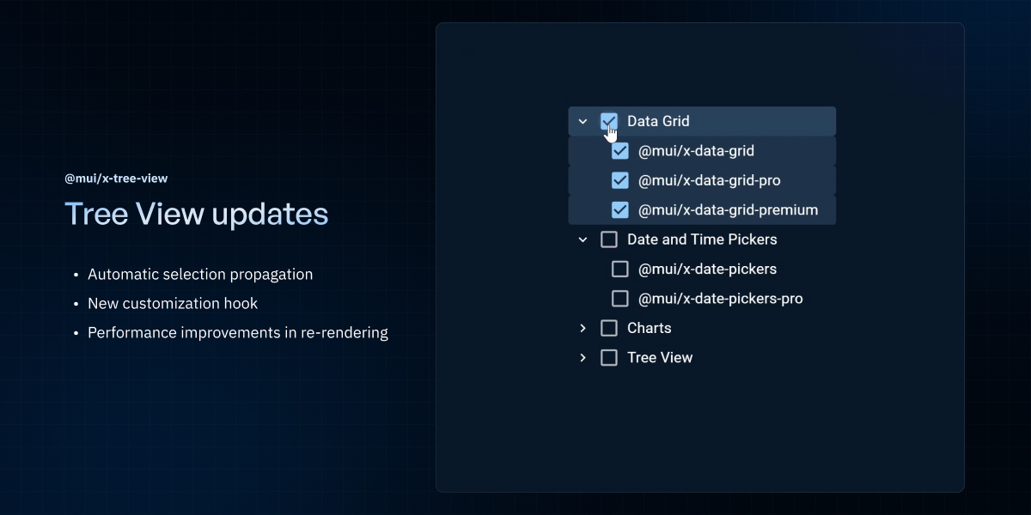Collapse the Data Grid chevron
Image resolution: width=1031 pixels, height=515 pixels.
click(x=583, y=122)
